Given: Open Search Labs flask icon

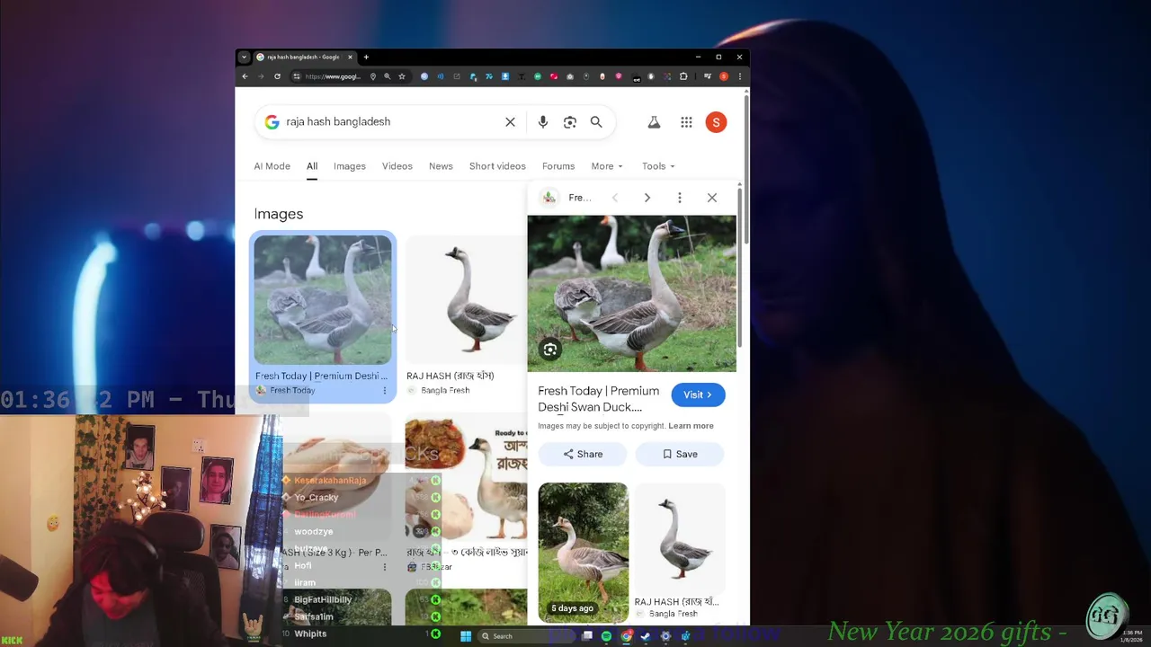Looking at the screenshot, I should tap(654, 122).
